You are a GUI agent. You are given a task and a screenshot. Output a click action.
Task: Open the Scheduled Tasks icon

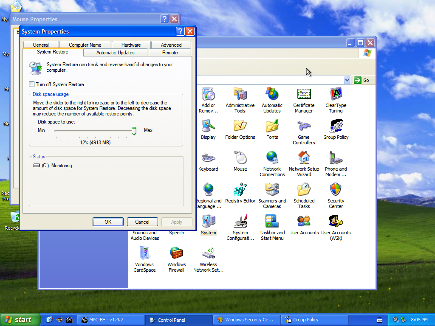point(304,190)
